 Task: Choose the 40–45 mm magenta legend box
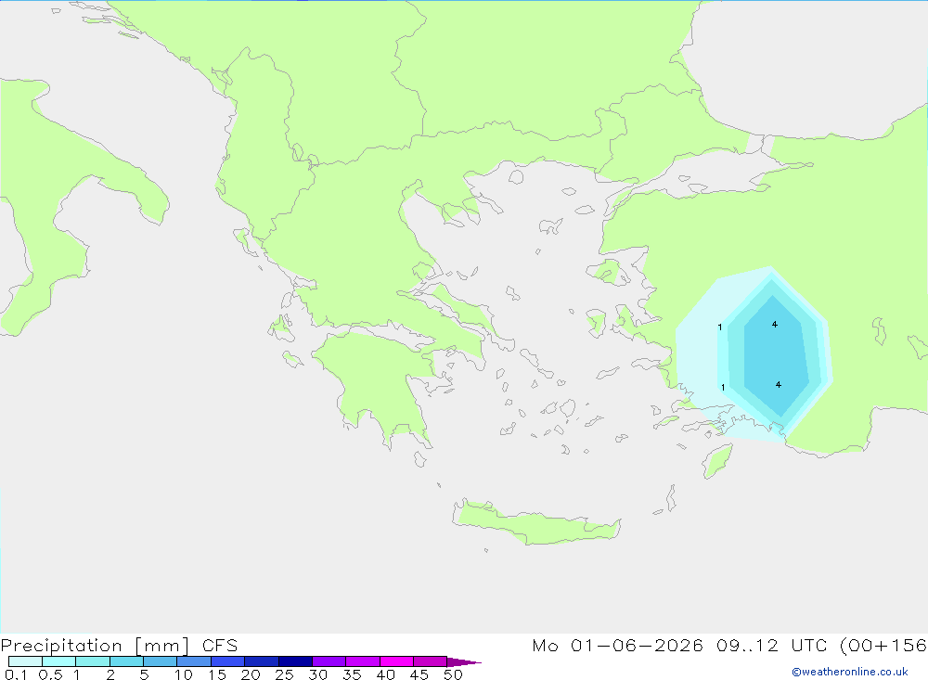pos(396,661)
